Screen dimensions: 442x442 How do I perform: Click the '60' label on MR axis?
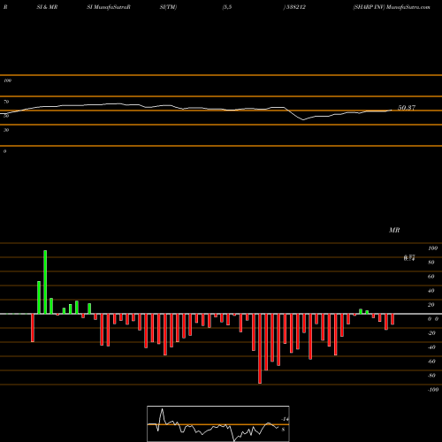click(x=431, y=277)
